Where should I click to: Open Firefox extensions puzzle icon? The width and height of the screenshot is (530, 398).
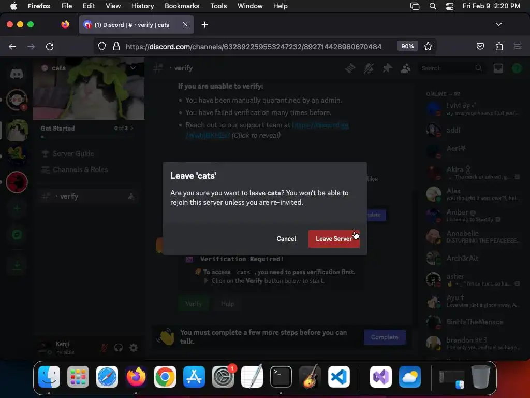(499, 46)
